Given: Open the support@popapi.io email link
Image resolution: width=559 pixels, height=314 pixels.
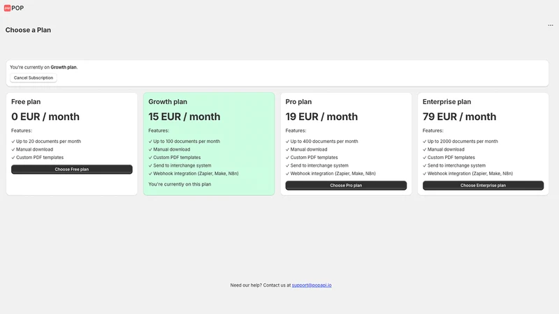Looking at the screenshot, I should click(x=312, y=285).
